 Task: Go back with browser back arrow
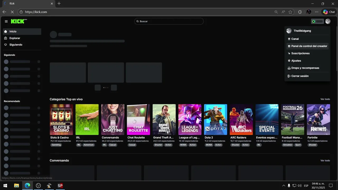pos(4,12)
